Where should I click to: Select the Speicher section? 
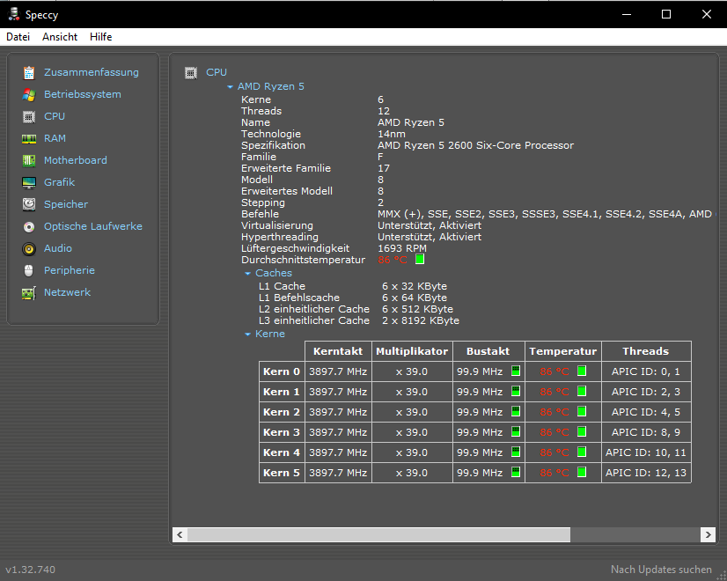66,204
